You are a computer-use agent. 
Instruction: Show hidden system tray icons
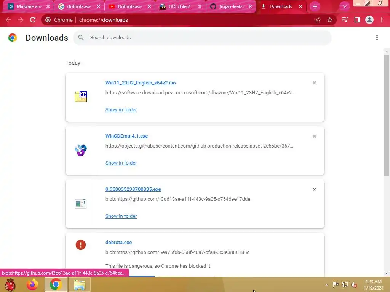point(327,285)
